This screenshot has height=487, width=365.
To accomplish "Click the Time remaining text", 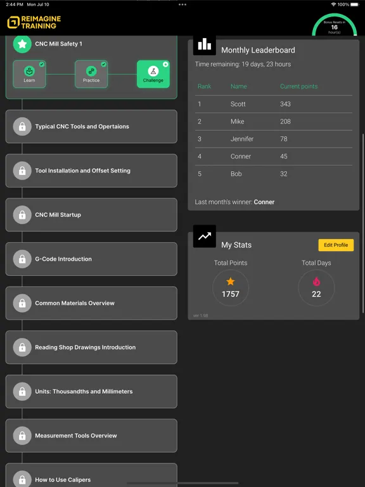I will pos(243,64).
